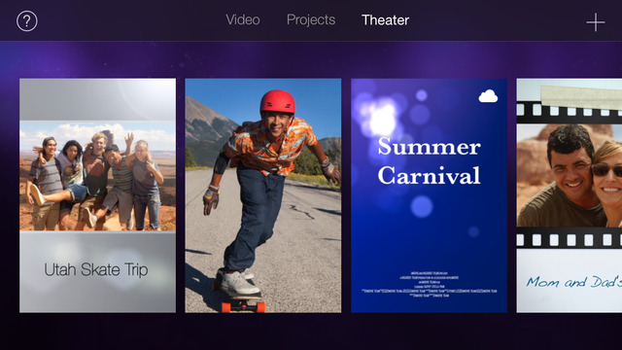
Task: Select the Theater tab
Action: point(385,19)
